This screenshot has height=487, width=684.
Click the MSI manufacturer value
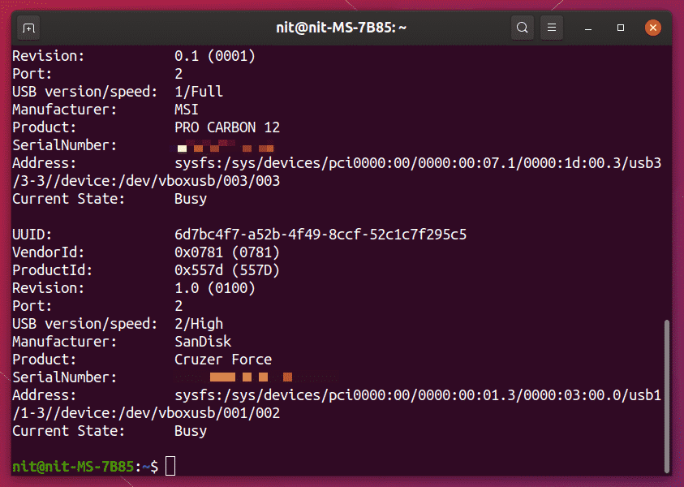point(187,110)
